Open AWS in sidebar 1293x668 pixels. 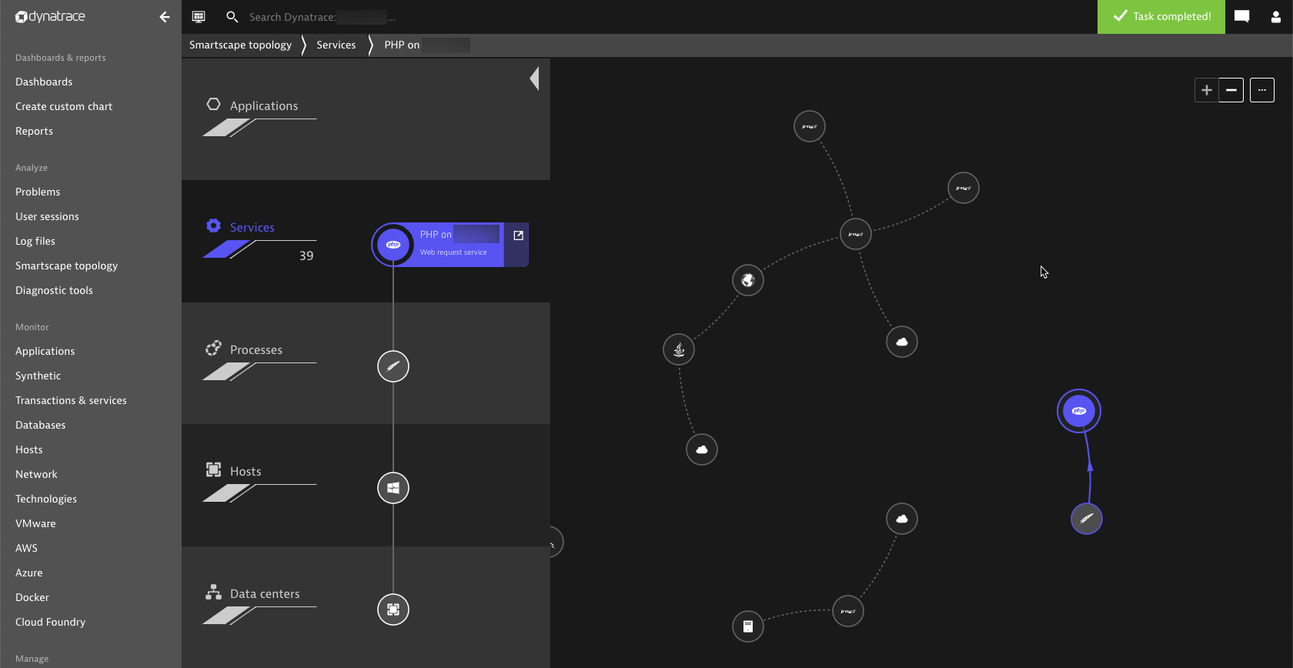[26, 548]
